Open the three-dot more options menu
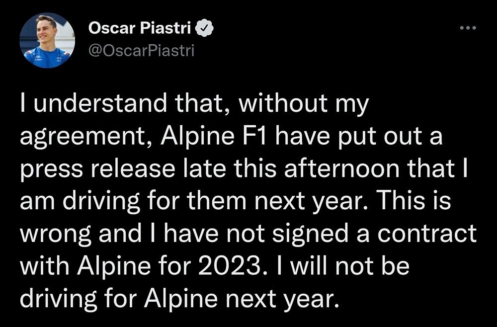The image size is (497, 327). tap(468, 28)
